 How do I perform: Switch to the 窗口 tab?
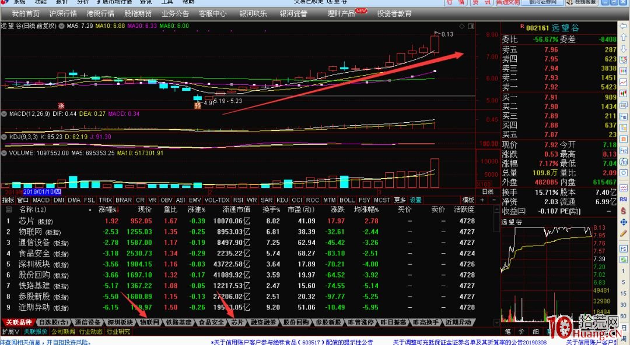[x=23, y=200]
